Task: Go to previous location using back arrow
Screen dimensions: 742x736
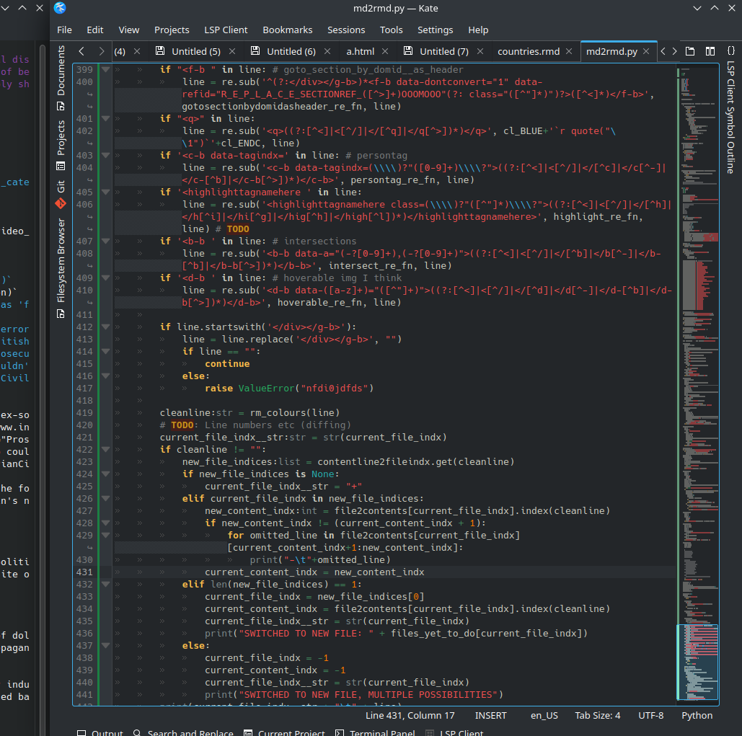Action: [x=81, y=51]
